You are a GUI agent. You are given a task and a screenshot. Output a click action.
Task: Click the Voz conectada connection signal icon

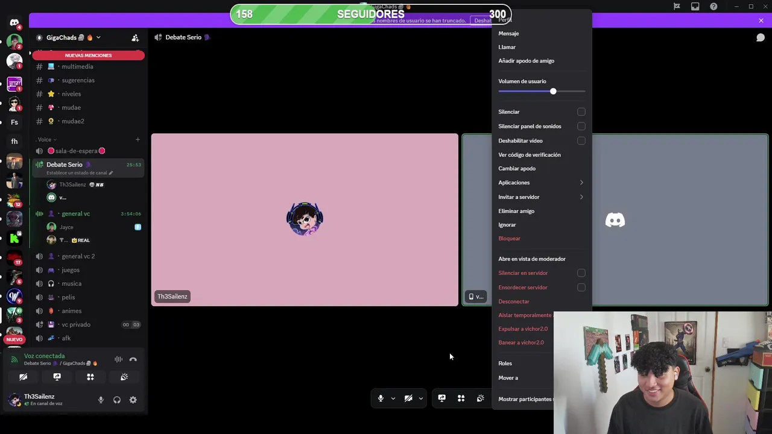[x=14, y=359]
